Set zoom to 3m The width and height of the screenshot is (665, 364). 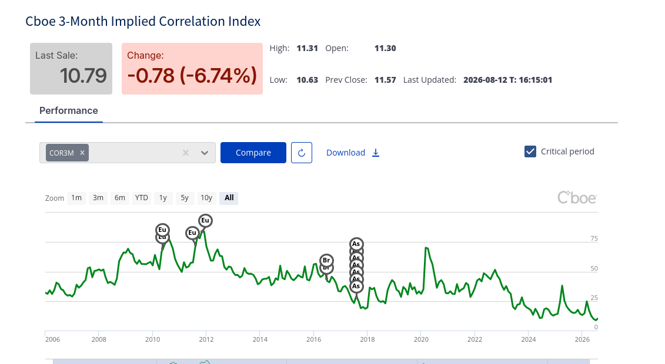(x=98, y=198)
